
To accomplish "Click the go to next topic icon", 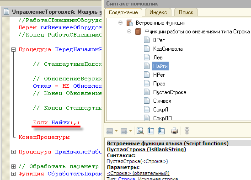I will (161, 131).
